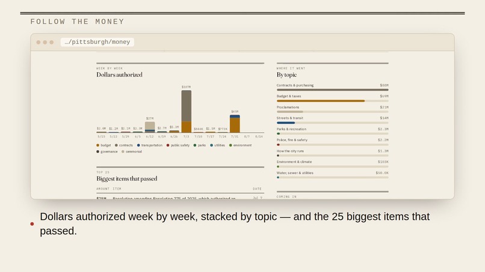Select the transportation legend dot

(138, 145)
